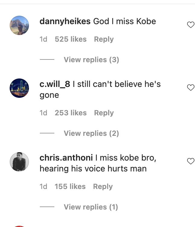The width and height of the screenshot is (195, 227).
Task: Open the dannyheikes username link
Action: pyautogui.click(x=65, y=21)
